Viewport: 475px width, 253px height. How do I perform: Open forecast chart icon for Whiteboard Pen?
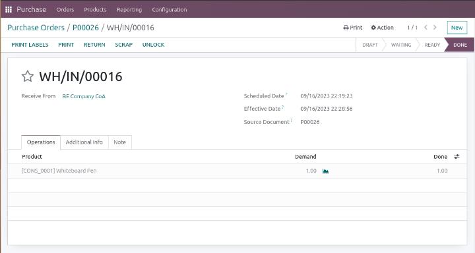click(325, 171)
